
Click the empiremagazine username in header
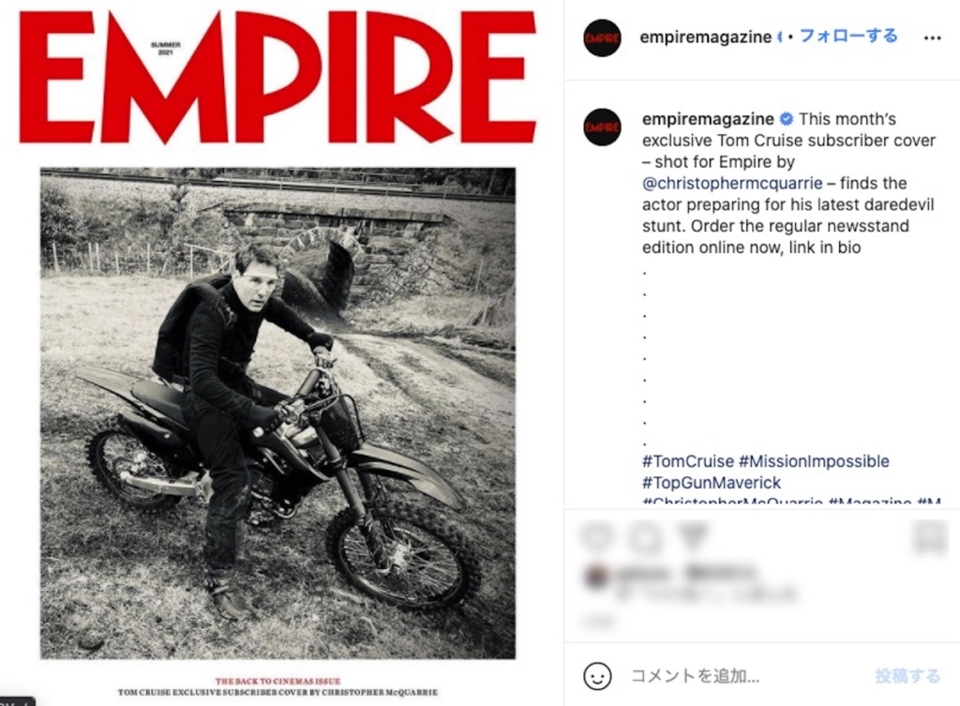click(x=705, y=38)
